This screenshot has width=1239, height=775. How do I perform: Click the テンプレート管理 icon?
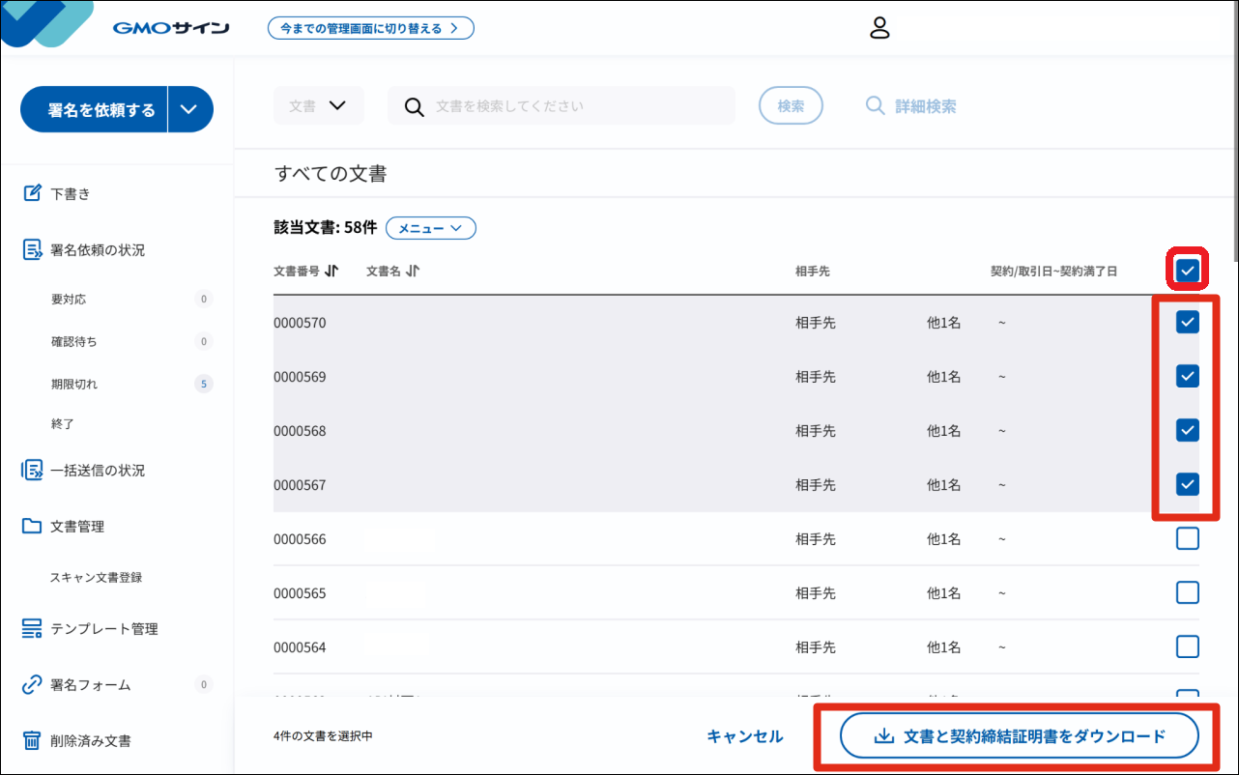coord(33,629)
